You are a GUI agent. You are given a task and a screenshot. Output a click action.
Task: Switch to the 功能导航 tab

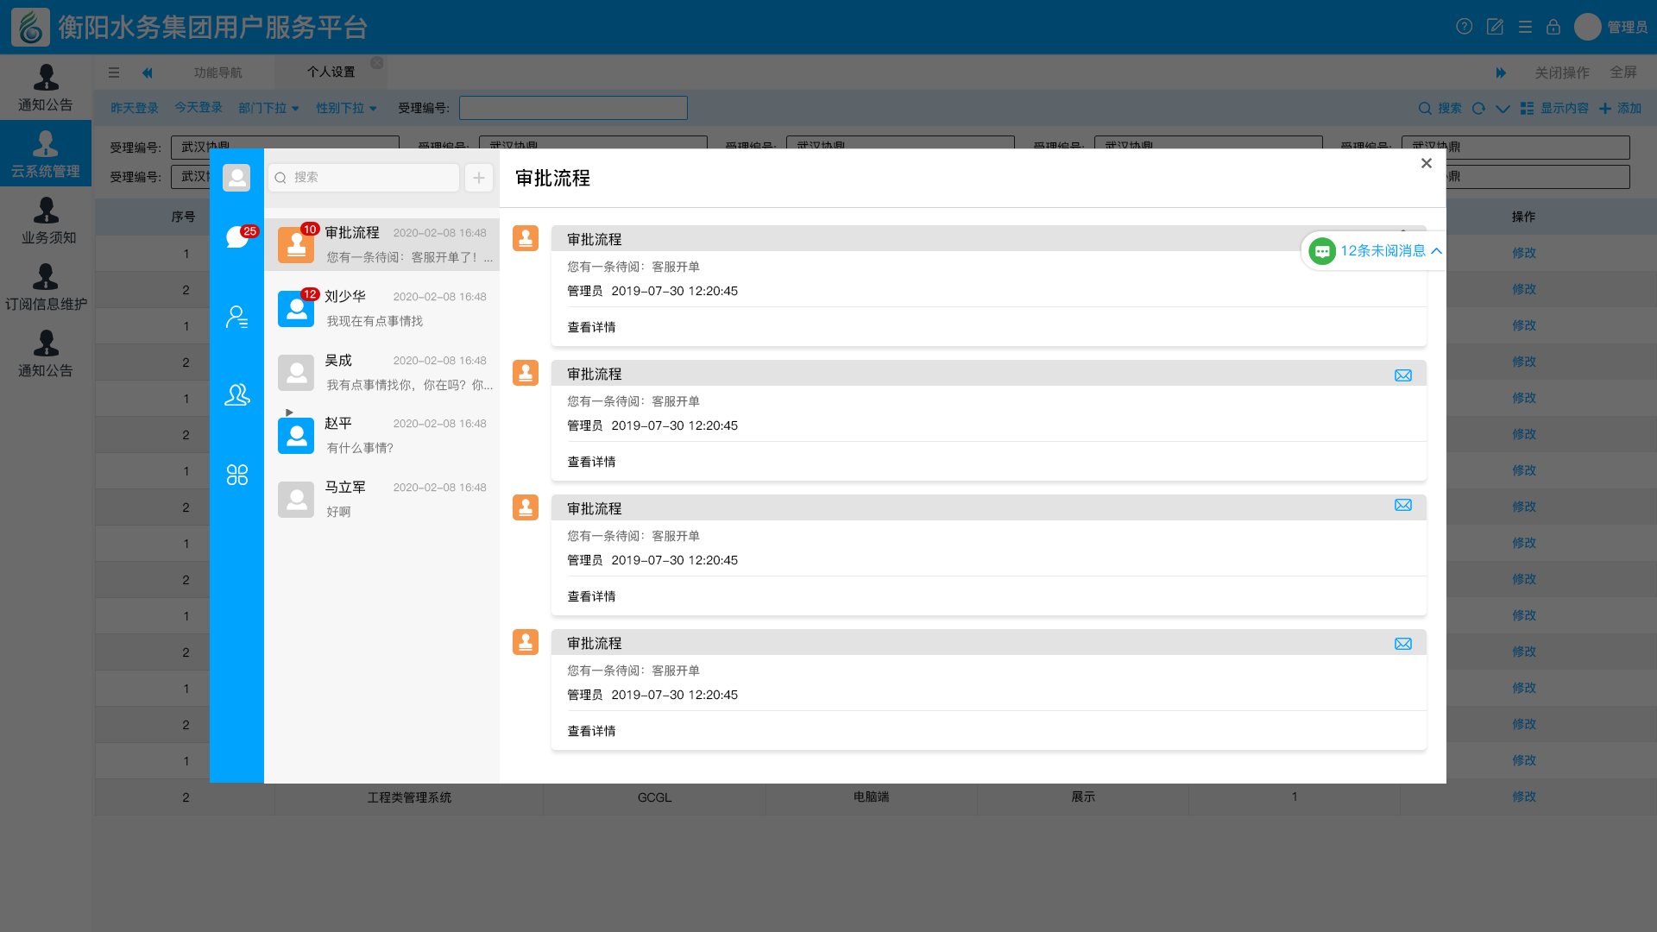coord(217,72)
